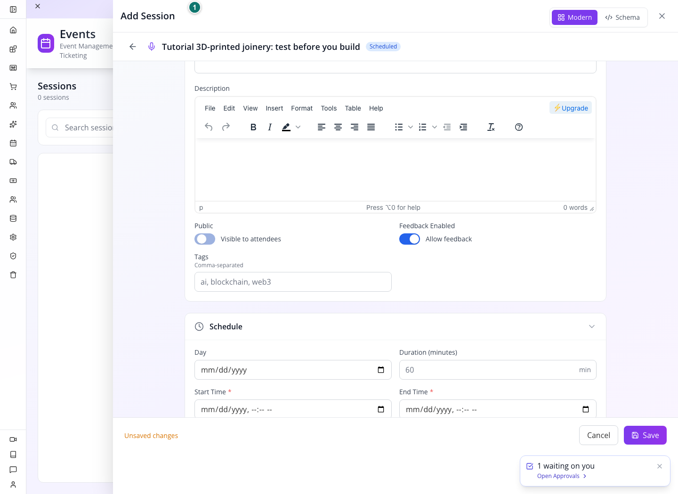Image resolution: width=678 pixels, height=494 pixels.
Task: Open the End Time date picker icon
Action: [x=586, y=409]
